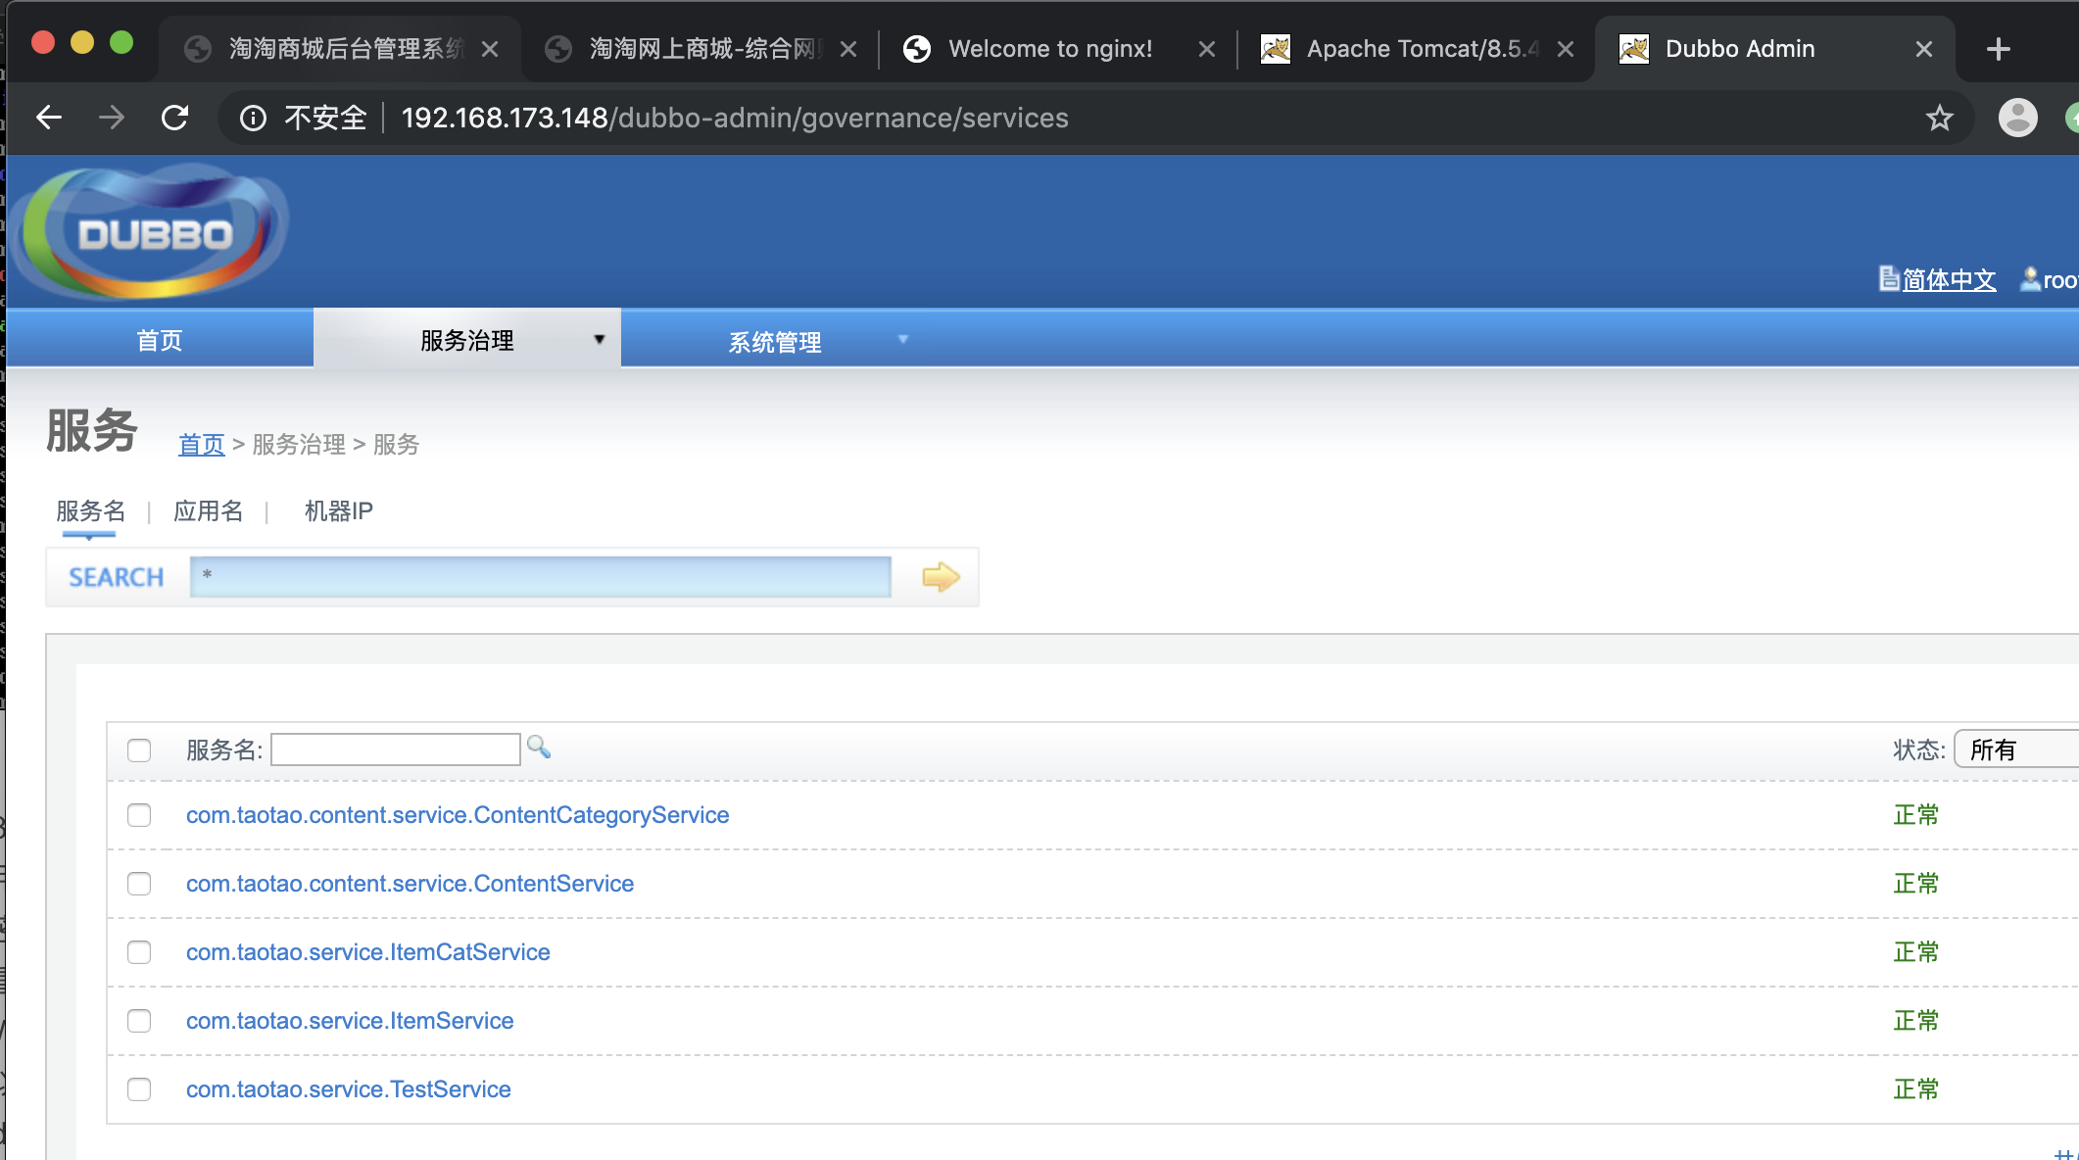Open a new tab with the plus icon
Viewport: 2079px width, 1160px height.
(x=1998, y=49)
